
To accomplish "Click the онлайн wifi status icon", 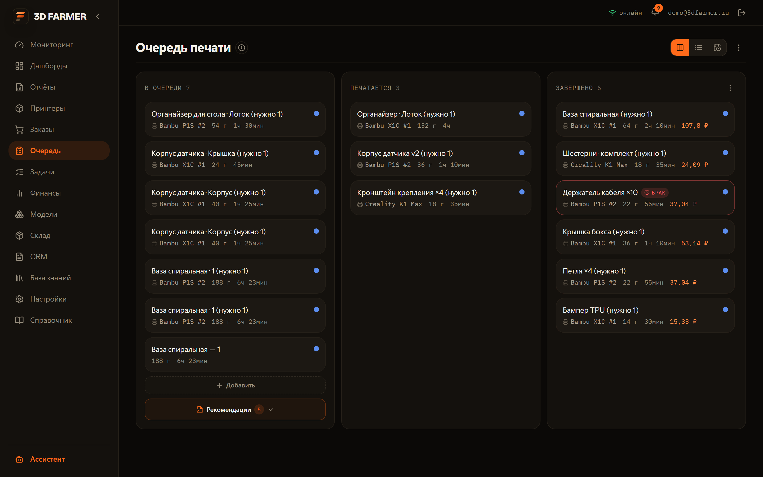I will click(x=612, y=13).
